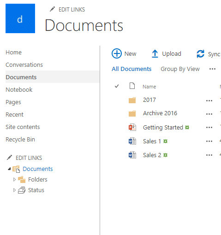The image size is (221, 235).
Task: Sort by document type column icon
Action: [132, 86]
